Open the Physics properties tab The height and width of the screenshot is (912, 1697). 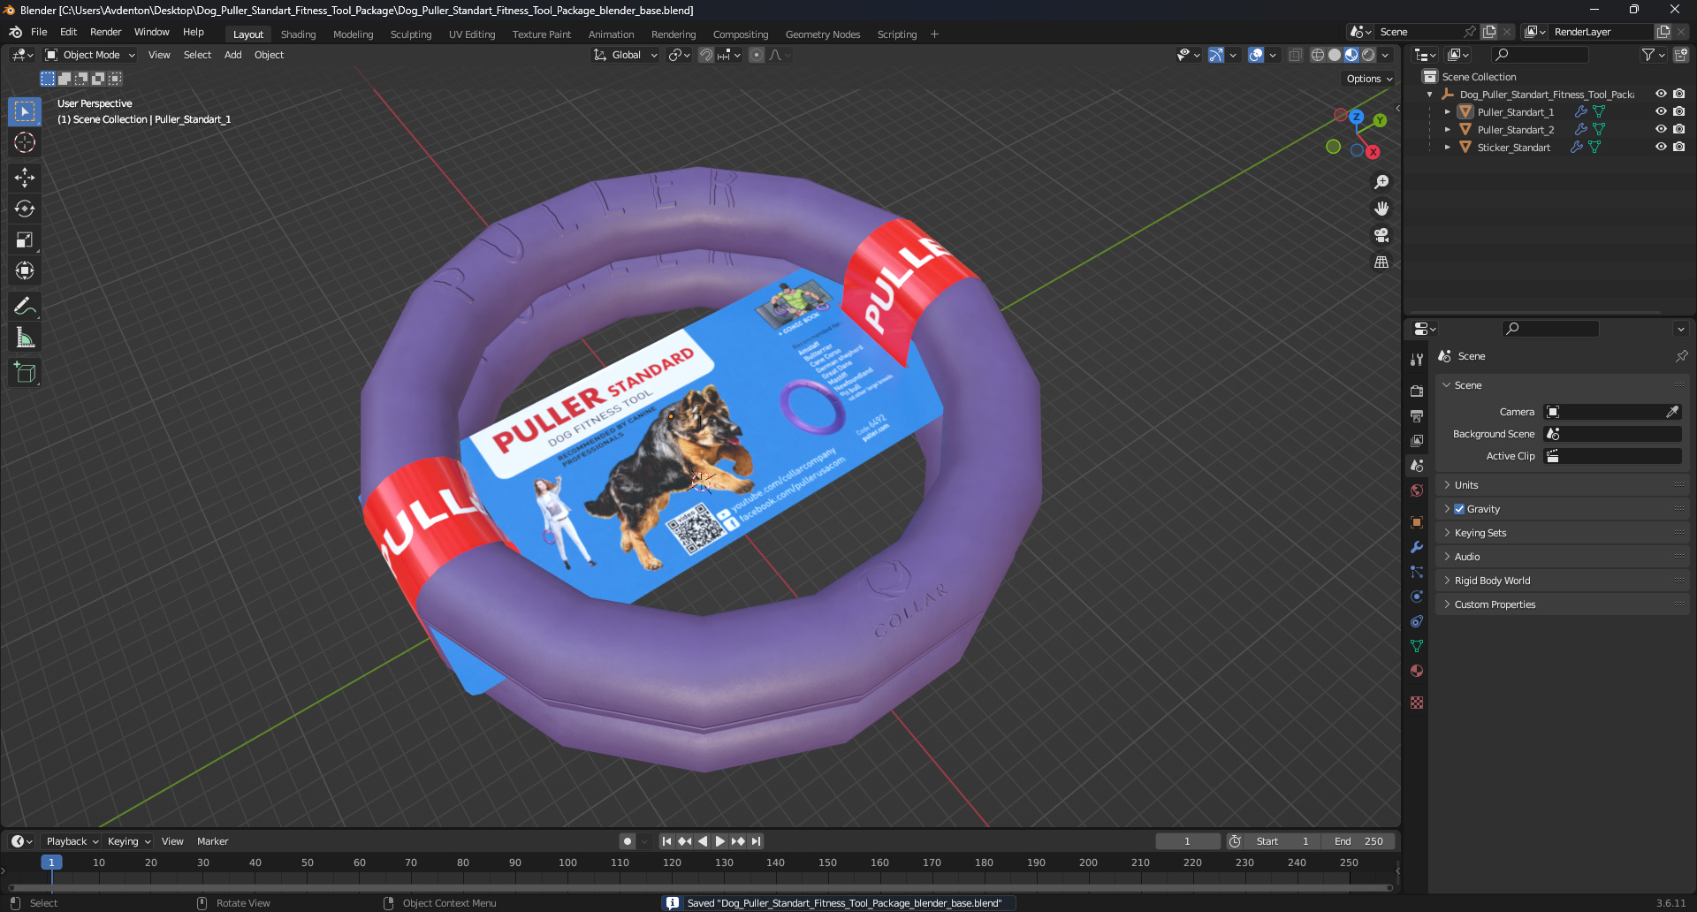pyautogui.click(x=1417, y=597)
